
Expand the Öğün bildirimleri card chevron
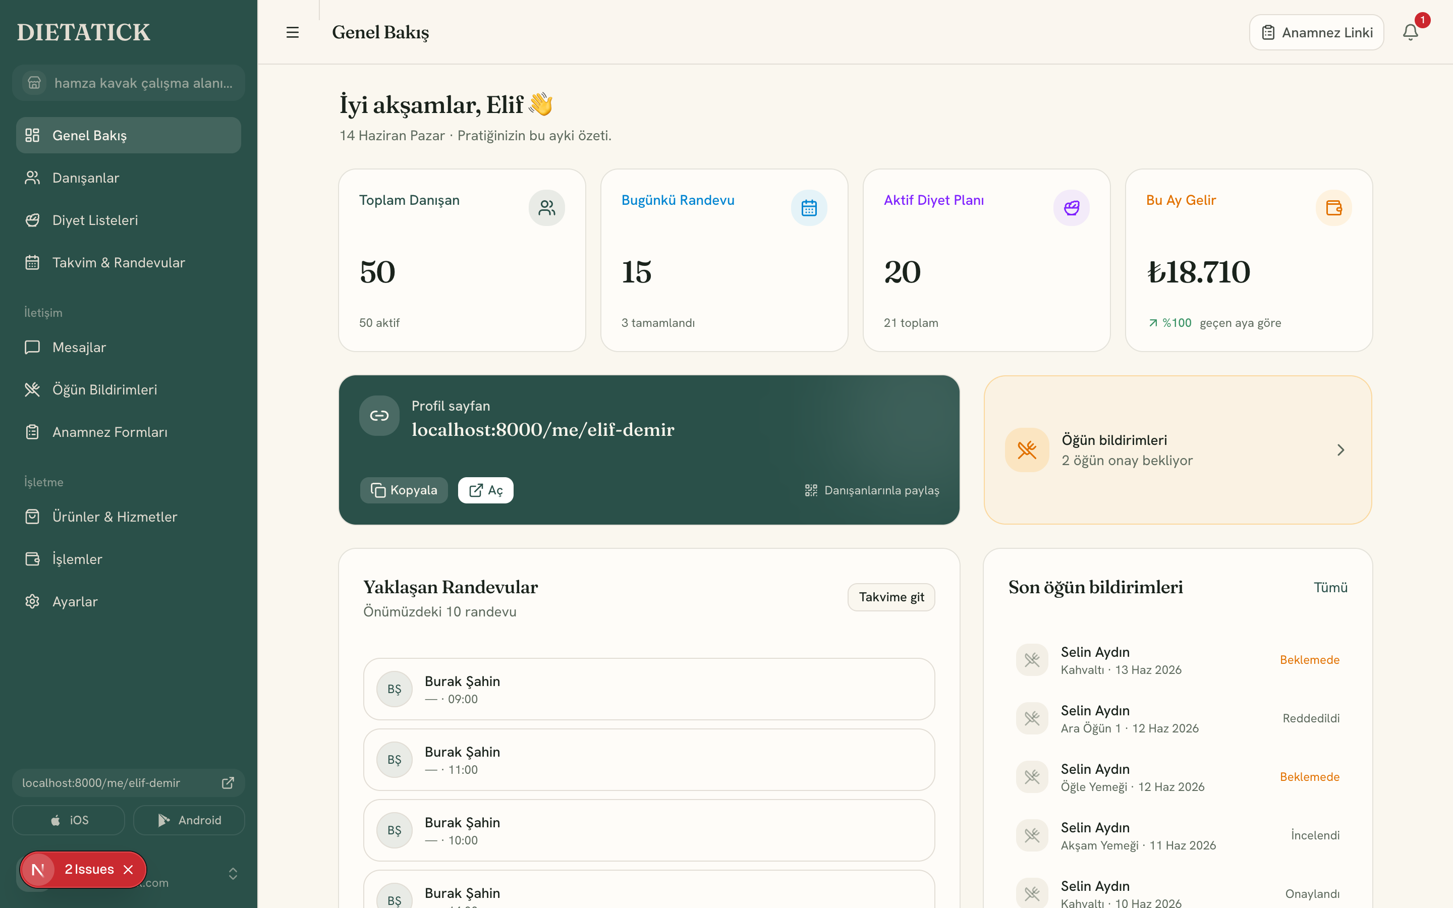(1340, 450)
